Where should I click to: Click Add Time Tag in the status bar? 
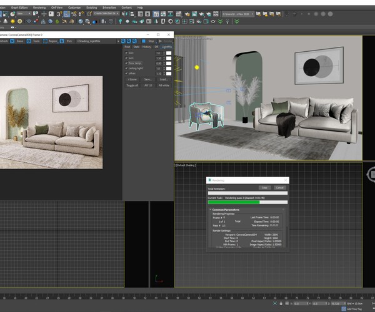(x=354, y=309)
